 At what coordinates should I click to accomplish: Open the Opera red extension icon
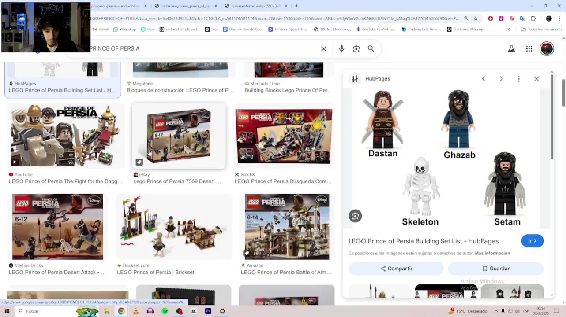click(x=491, y=18)
